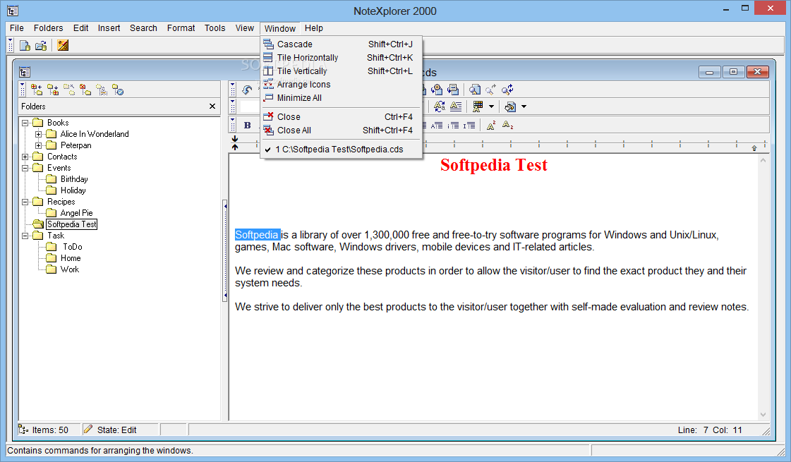791x462 pixels.
Task: Select the Birthday folder
Action: [74, 179]
